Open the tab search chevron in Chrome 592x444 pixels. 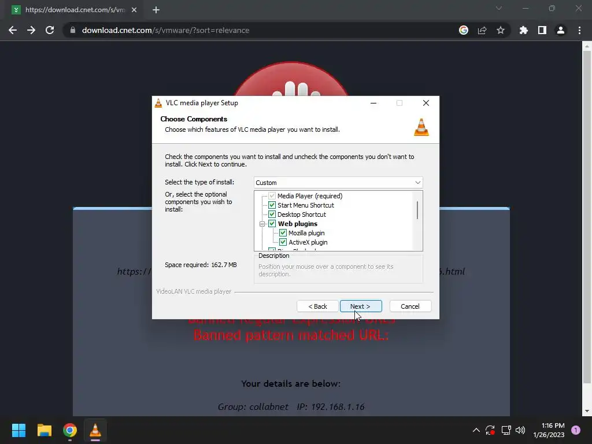point(499,8)
